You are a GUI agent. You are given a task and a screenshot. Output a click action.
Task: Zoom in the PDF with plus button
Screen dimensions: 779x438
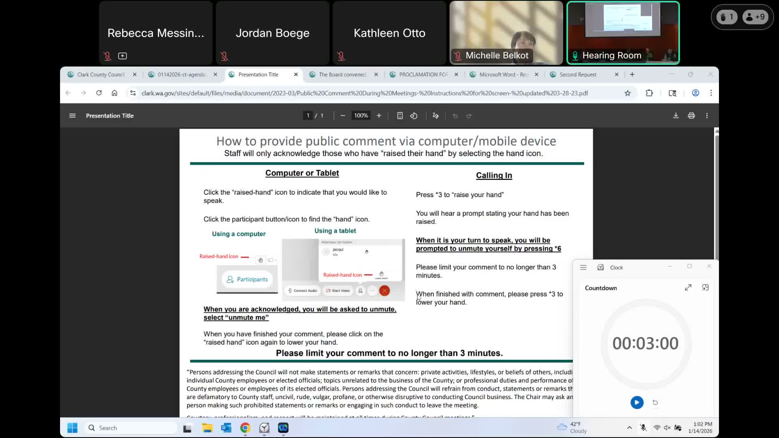point(379,116)
